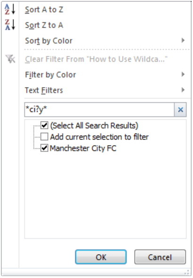Click the Sort by Color menu label

point(48,41)
